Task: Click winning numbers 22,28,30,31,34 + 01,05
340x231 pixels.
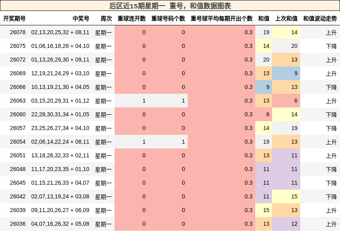Action: [60, 114]
